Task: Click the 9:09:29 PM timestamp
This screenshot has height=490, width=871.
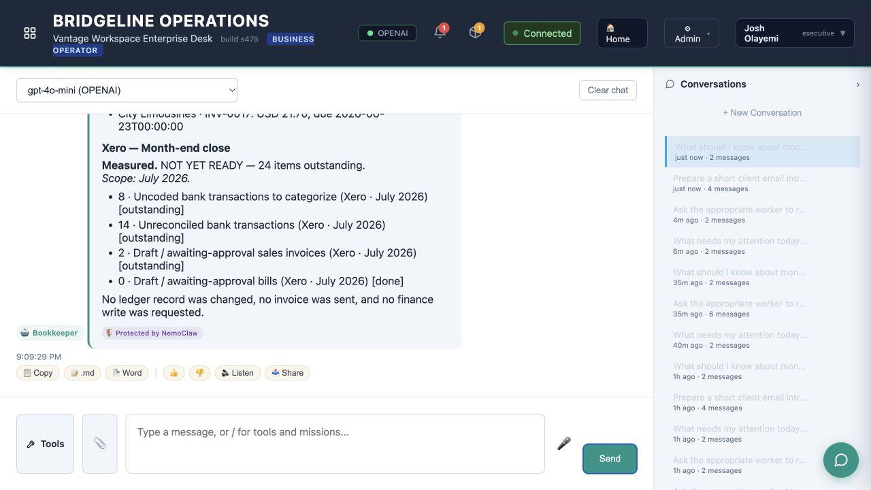Action: pyautogui.click(x=39, y=357)
